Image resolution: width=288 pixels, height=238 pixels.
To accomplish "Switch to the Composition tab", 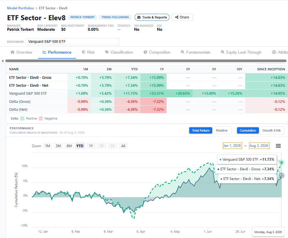I will [x=157, y=52].
